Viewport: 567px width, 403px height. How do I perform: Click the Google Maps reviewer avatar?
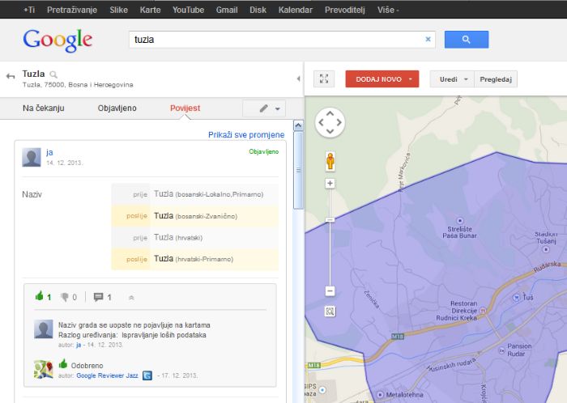coord(43,369)
